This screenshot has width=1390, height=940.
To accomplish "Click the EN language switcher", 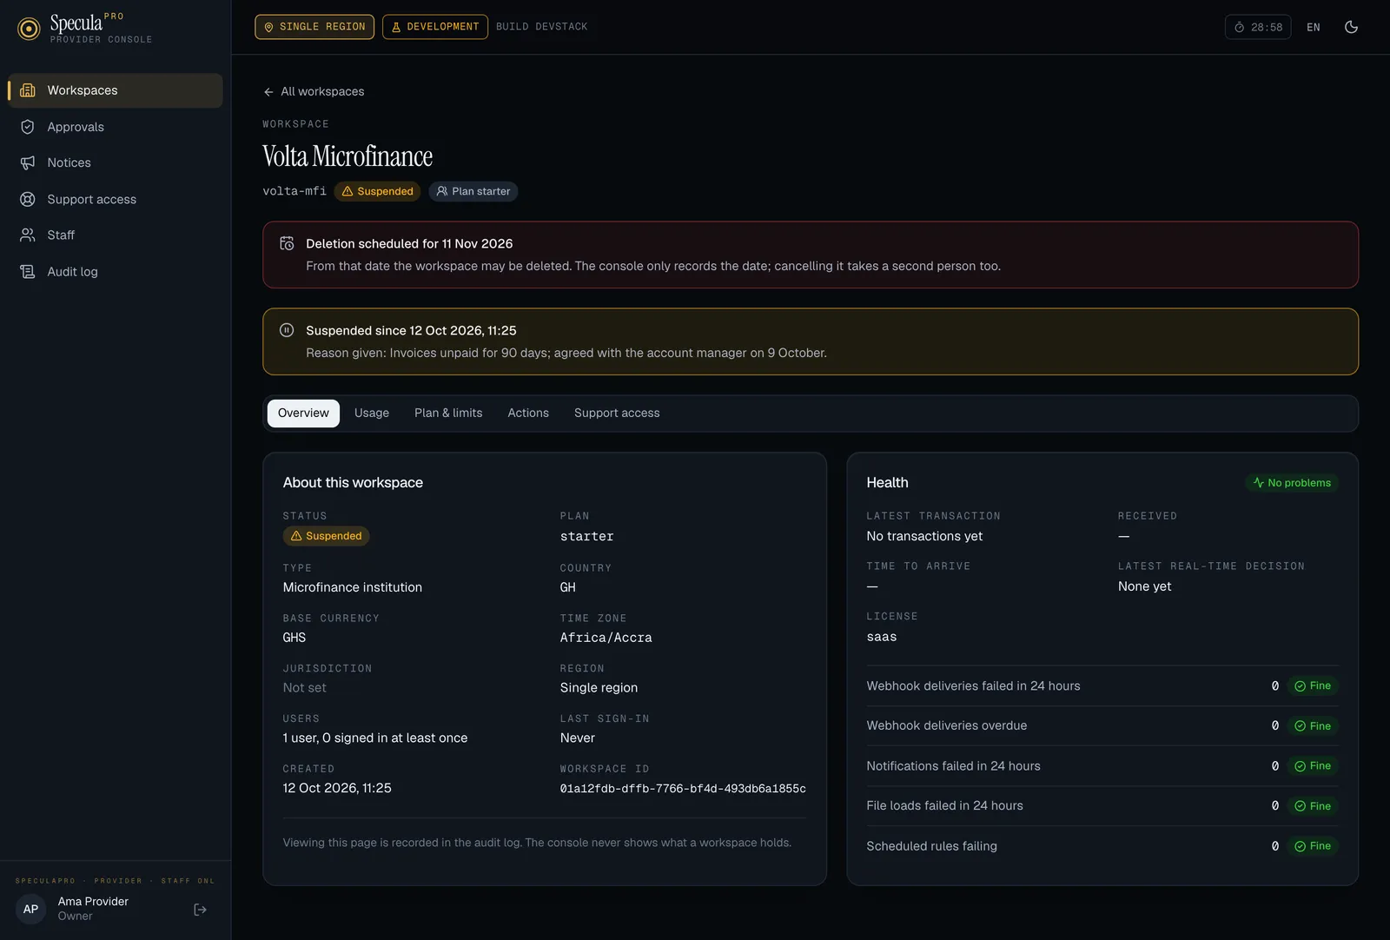I will pos(1314,27).
